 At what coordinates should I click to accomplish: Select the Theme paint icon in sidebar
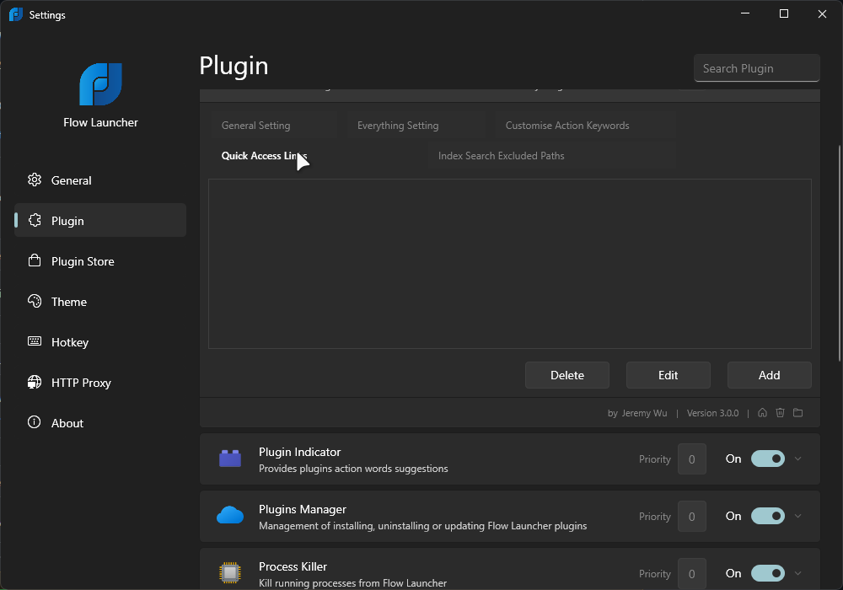pos(35,301)
